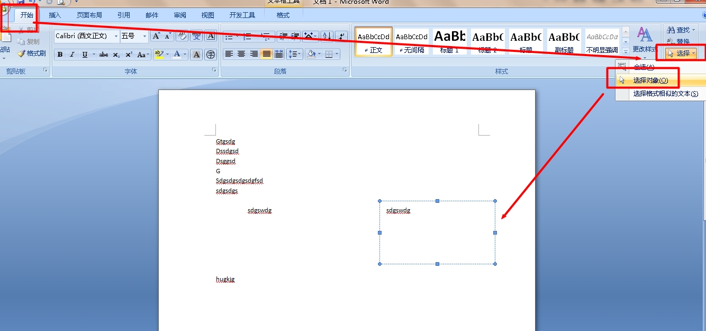The image size is (706, 331).
Task: Expand the paragraph shading color arrow
Action: (320, 54)
